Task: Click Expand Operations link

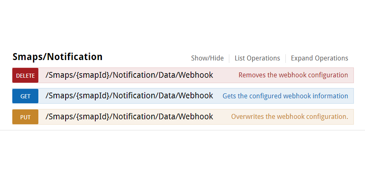Action: coord(319,58)
